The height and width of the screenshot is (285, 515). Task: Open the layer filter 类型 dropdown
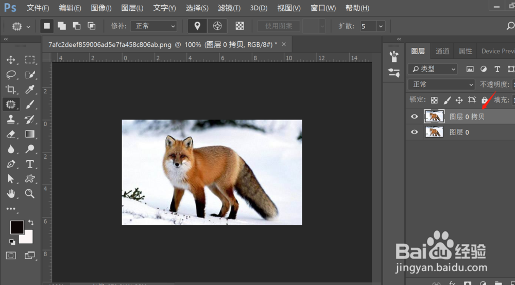click(433, 69)
